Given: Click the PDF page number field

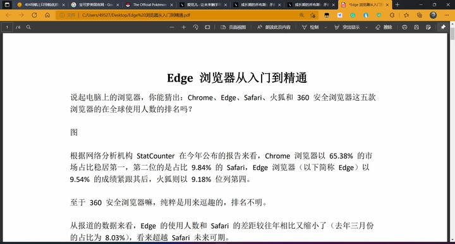Looking at the screenshot, I should point(7,27).
